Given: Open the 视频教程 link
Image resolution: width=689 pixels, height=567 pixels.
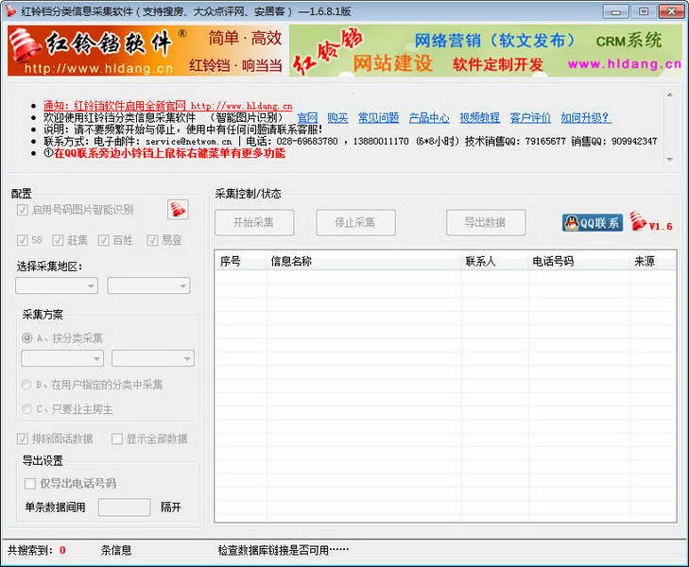Looking at the screenshot, I should click(479, 118).
